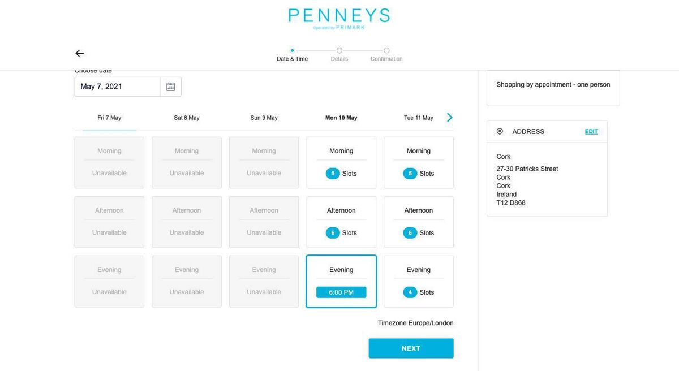Viewport: 679px width, 371px height.
Task: Show next days with right chevron
Action: coord(450,118)
